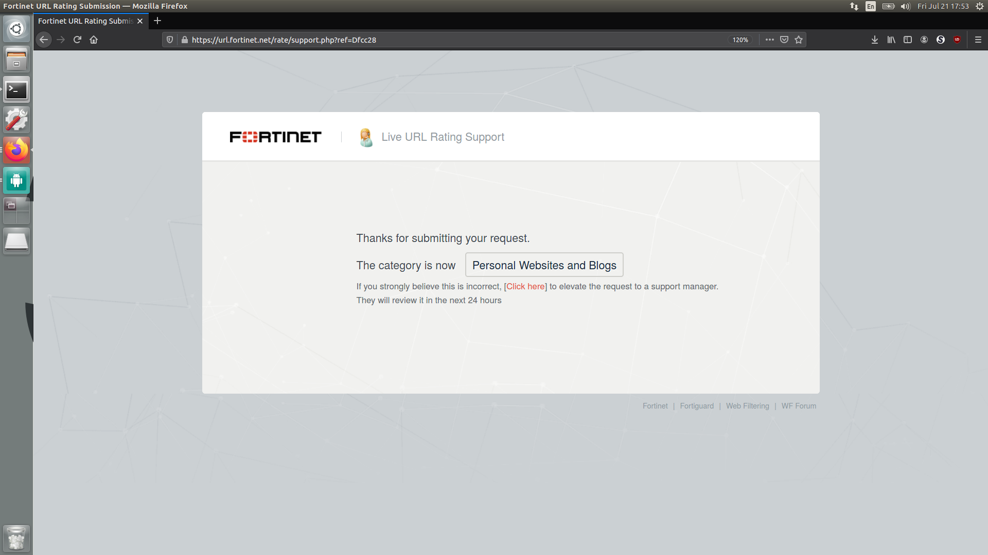Image resolution: width=988 pixels, height=555 pixels.
Task: Open the sound volume indicator
Action: [x=906, y=6]
